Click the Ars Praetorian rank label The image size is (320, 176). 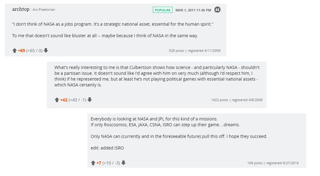pyautogui.click(x=44, y=10)
